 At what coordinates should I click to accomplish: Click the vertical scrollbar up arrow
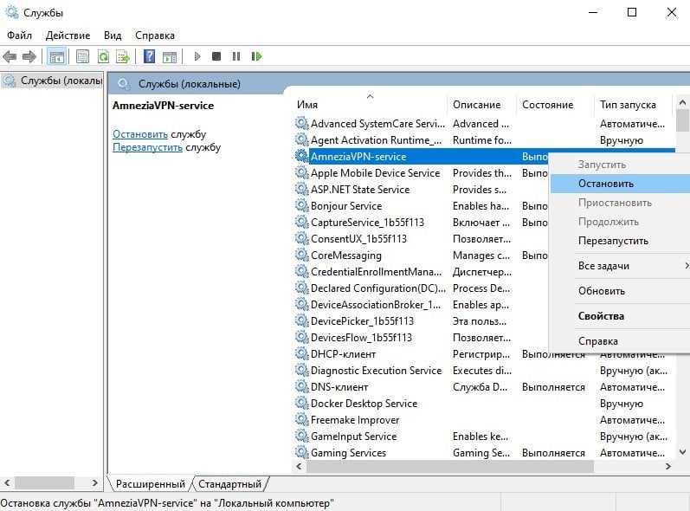[x=682, y=102]
